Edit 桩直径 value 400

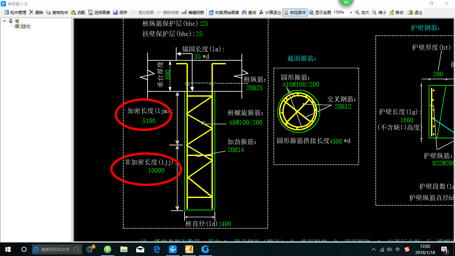226,224
